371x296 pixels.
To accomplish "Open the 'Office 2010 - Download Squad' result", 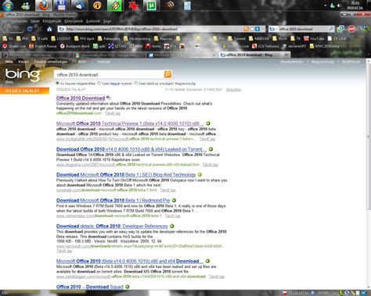I will (x=90, y=287).
